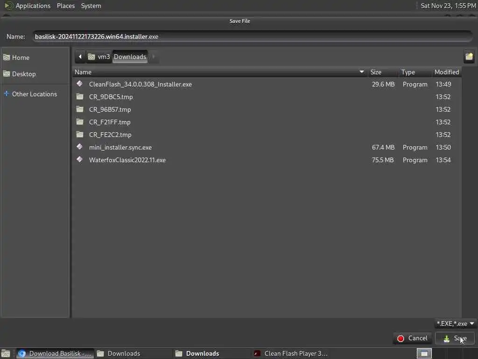
Task: Click the Cancel button
Action: coord(413,338)
